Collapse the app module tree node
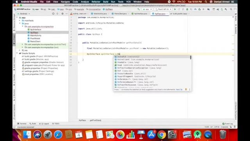The image size is (250, 141). pos(17,18)
